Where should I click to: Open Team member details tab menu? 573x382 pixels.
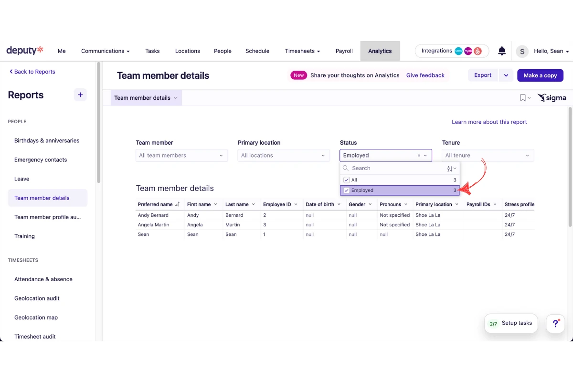pos(175,98)
